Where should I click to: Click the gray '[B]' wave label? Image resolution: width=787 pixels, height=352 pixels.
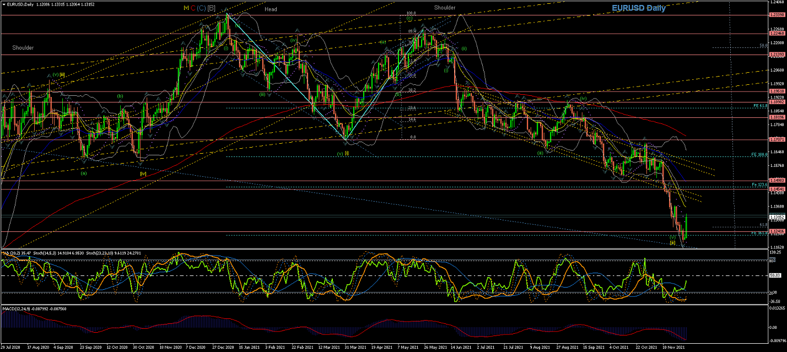[212, 8]
